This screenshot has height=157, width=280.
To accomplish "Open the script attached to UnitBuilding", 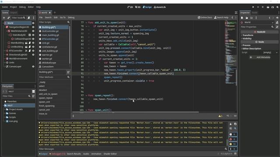I will coord(30,47).
